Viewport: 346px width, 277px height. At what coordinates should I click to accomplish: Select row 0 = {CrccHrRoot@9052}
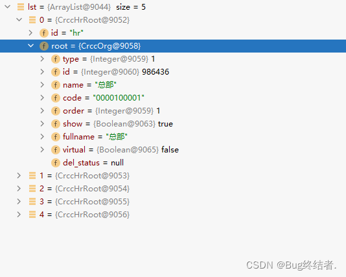point(173,20)
